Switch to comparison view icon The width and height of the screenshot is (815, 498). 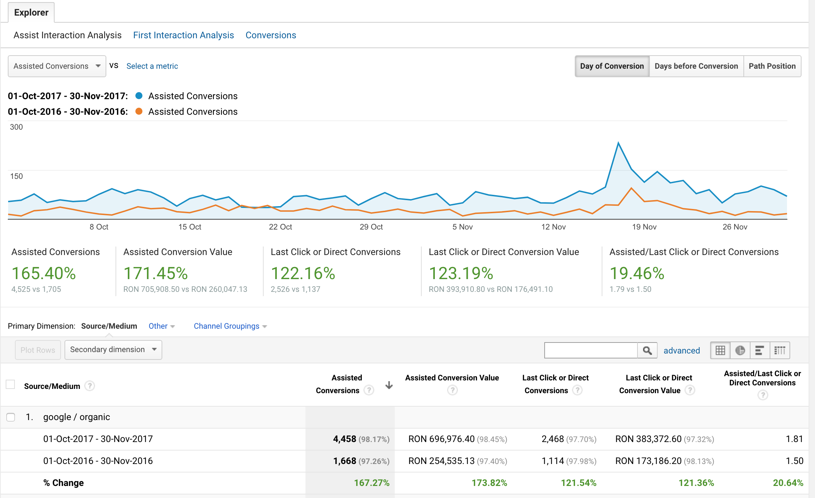(780, 350)
